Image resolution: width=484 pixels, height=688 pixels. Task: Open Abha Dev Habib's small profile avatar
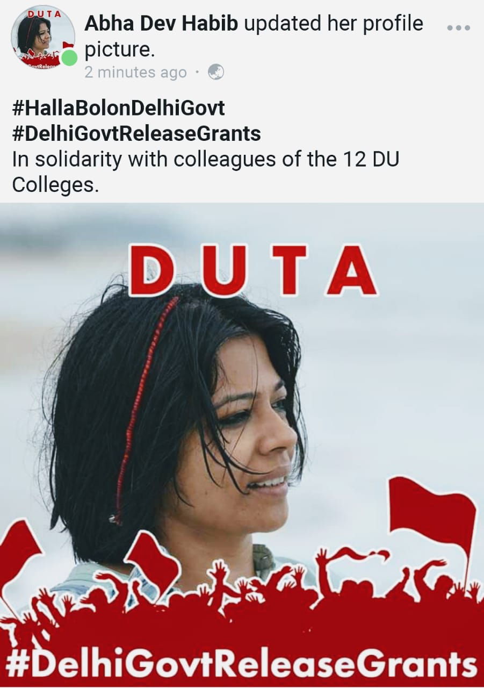pyautogui.click(x=43, y=38)
